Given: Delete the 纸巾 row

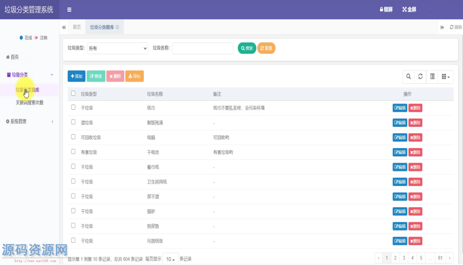Looking at the screenshot, I should click(x=415, y=108).
